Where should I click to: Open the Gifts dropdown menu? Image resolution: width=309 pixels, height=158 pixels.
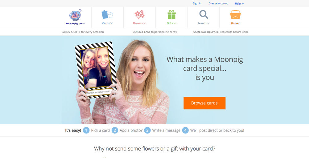(x=171, y=23)
